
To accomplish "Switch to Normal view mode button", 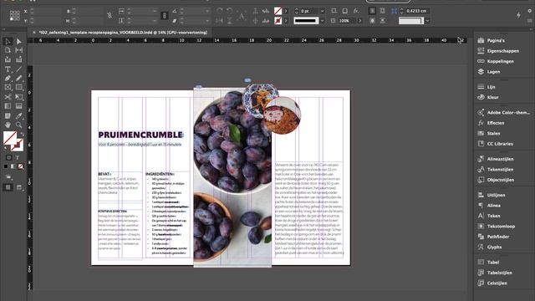I will click(8, 187).
